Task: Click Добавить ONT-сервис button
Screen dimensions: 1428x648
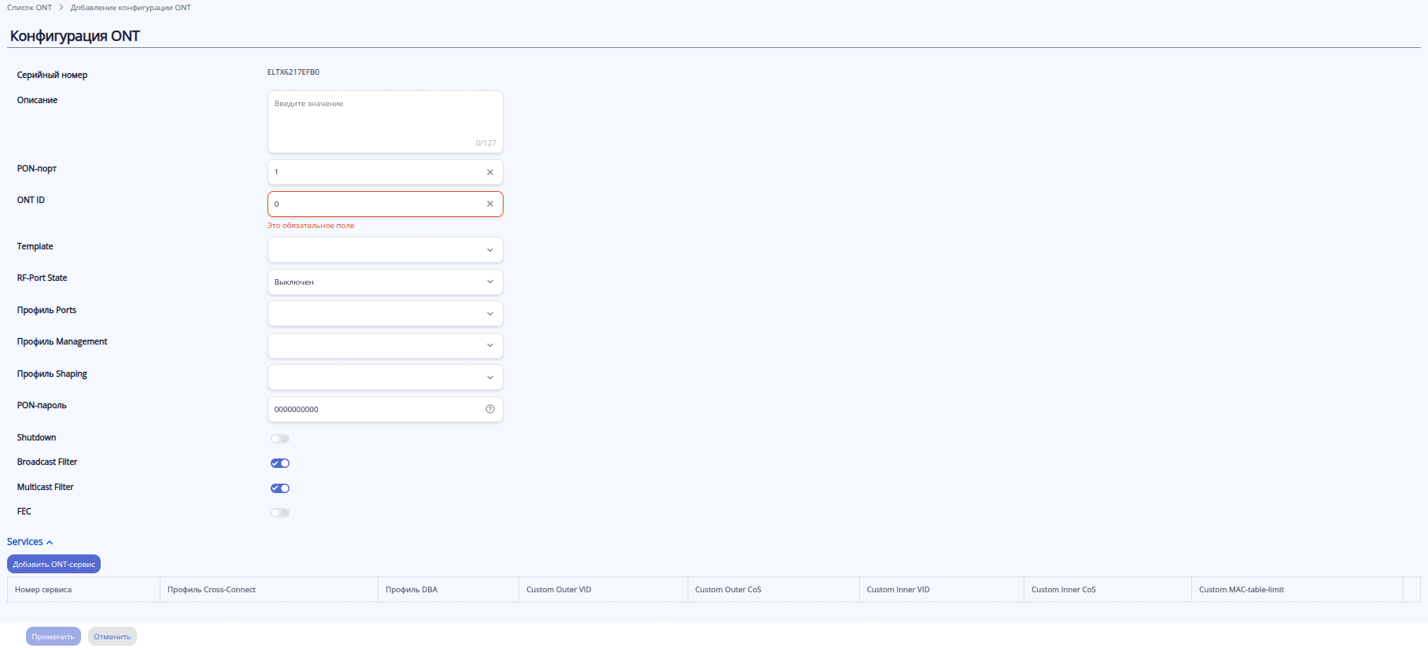Action: tap(54, 564)
